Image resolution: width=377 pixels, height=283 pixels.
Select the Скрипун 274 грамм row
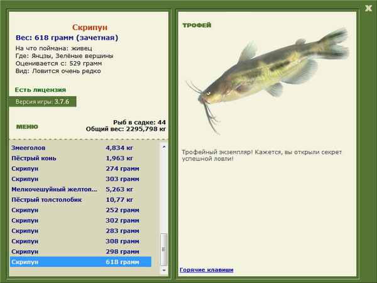coord(81,169)
